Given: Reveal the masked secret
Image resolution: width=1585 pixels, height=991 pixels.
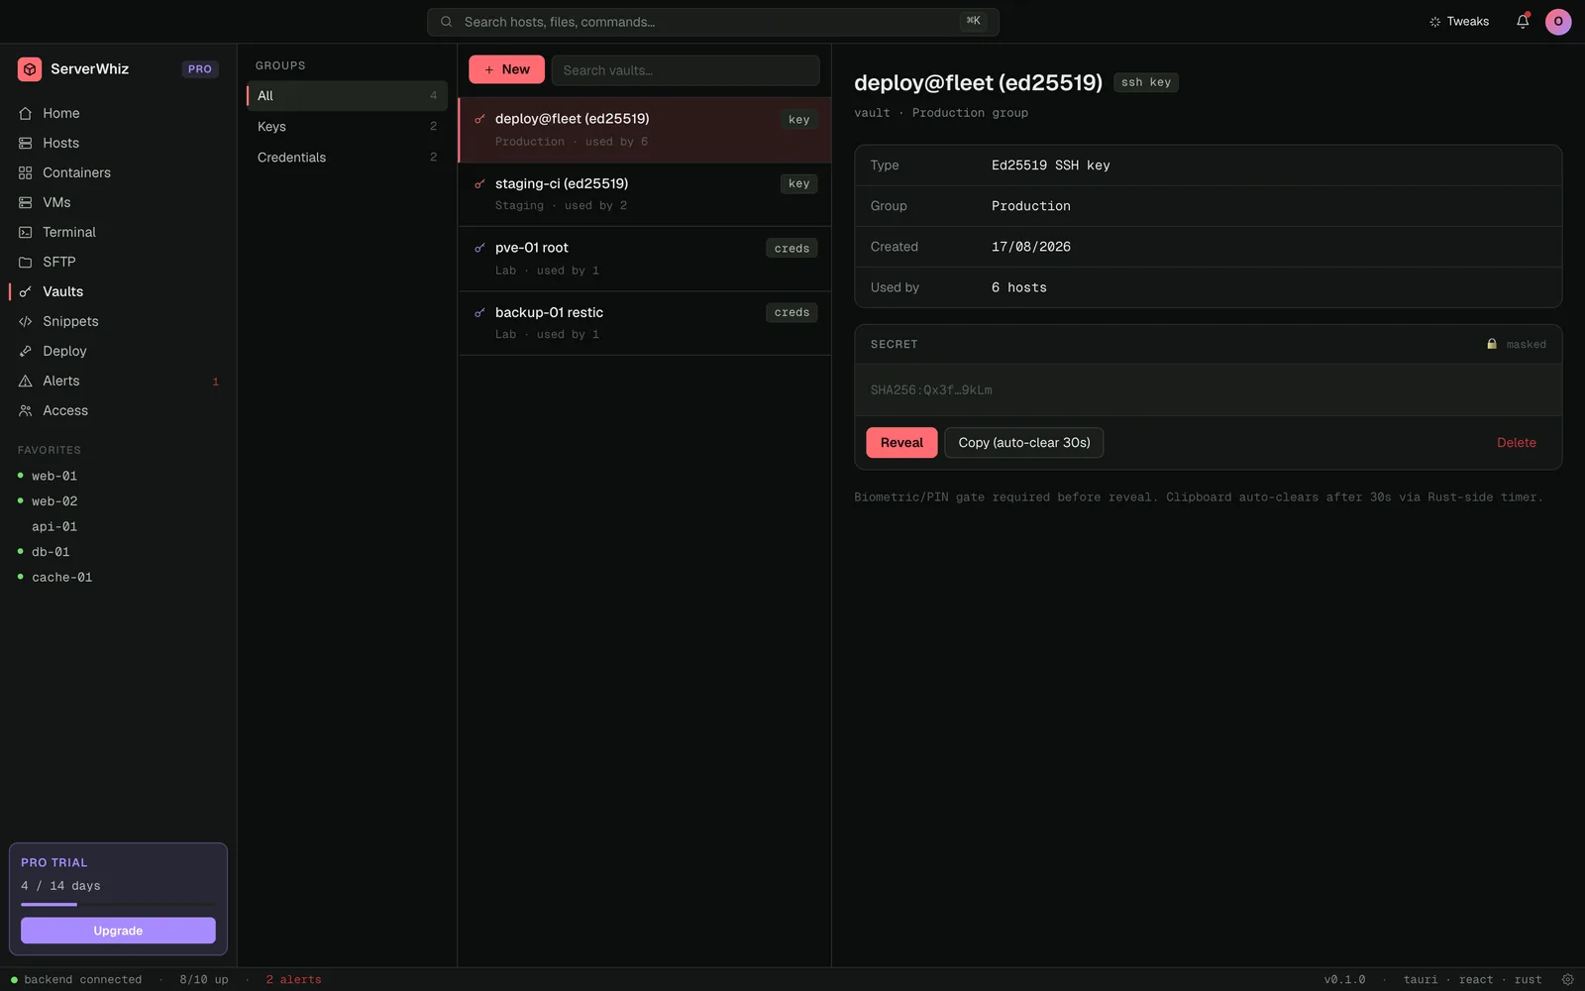Looking at the screenshot, I should tap(901, 443).
